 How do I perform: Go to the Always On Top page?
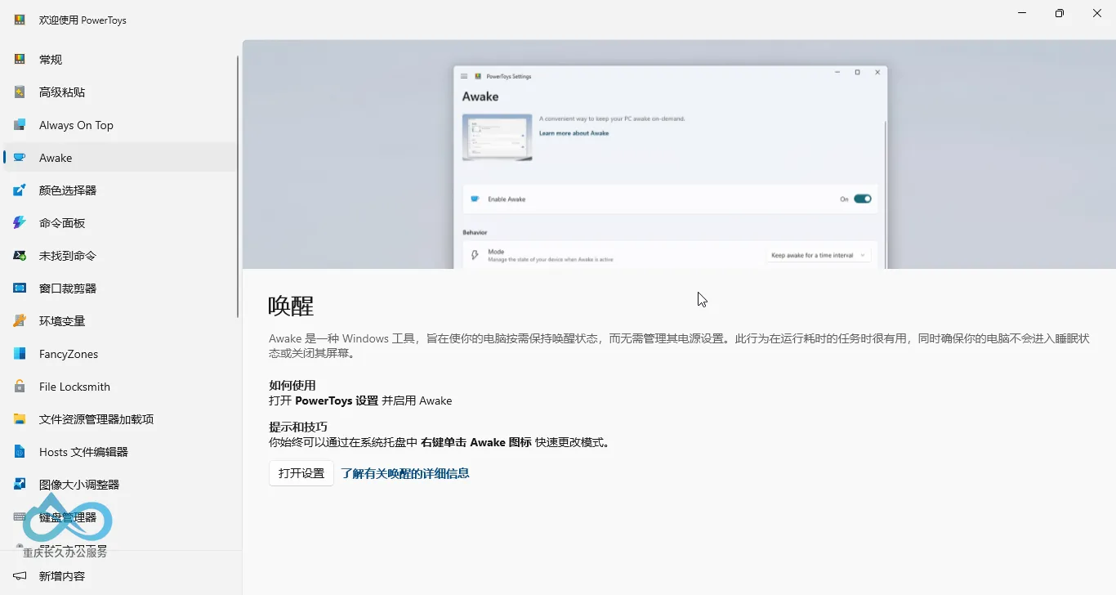[x=120, y=125]
